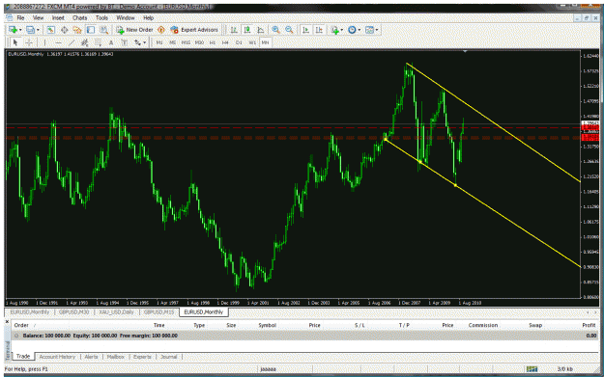The width and height of the screenshot is (604, 377).
Task: Open the New Chart toolbar icon
Action: click(x=13, y=30)
